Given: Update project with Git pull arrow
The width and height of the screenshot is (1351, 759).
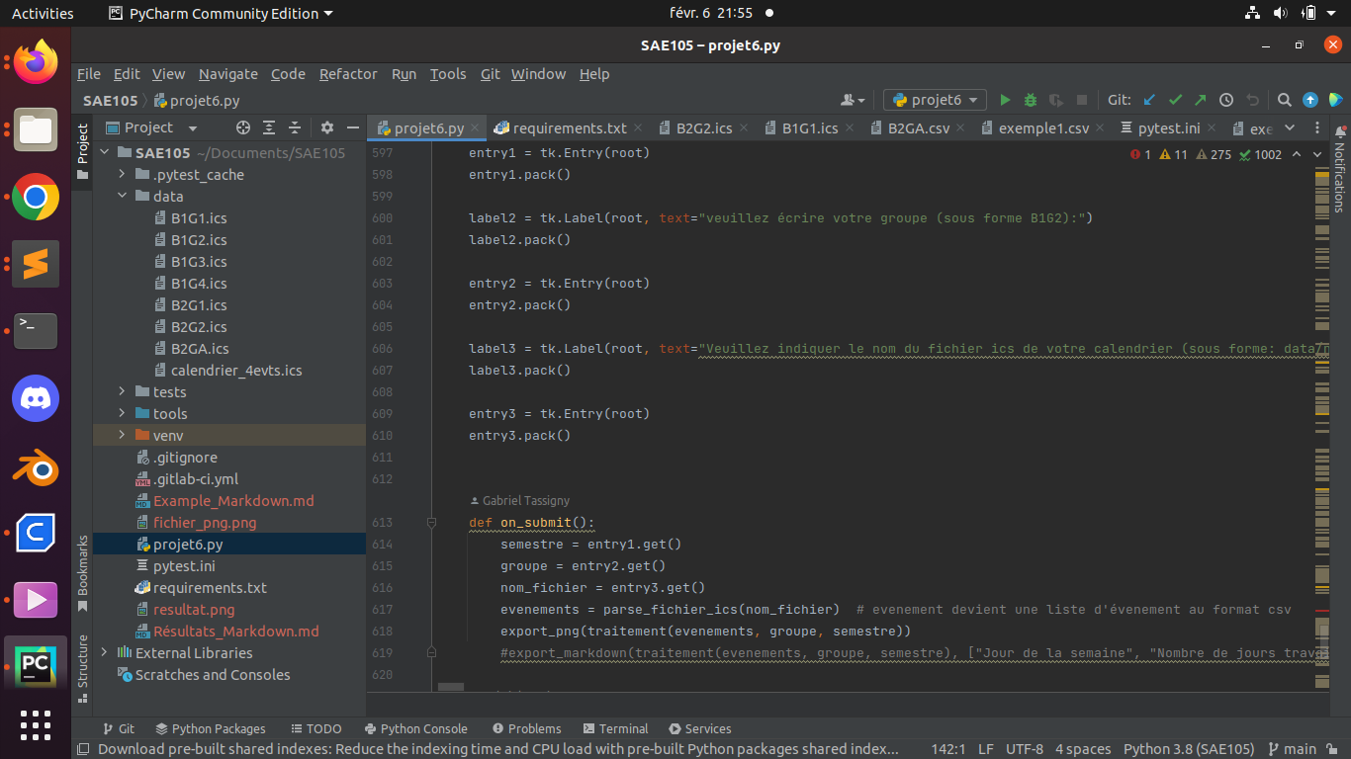Looking at the screenshot, I should [1149, 100].
